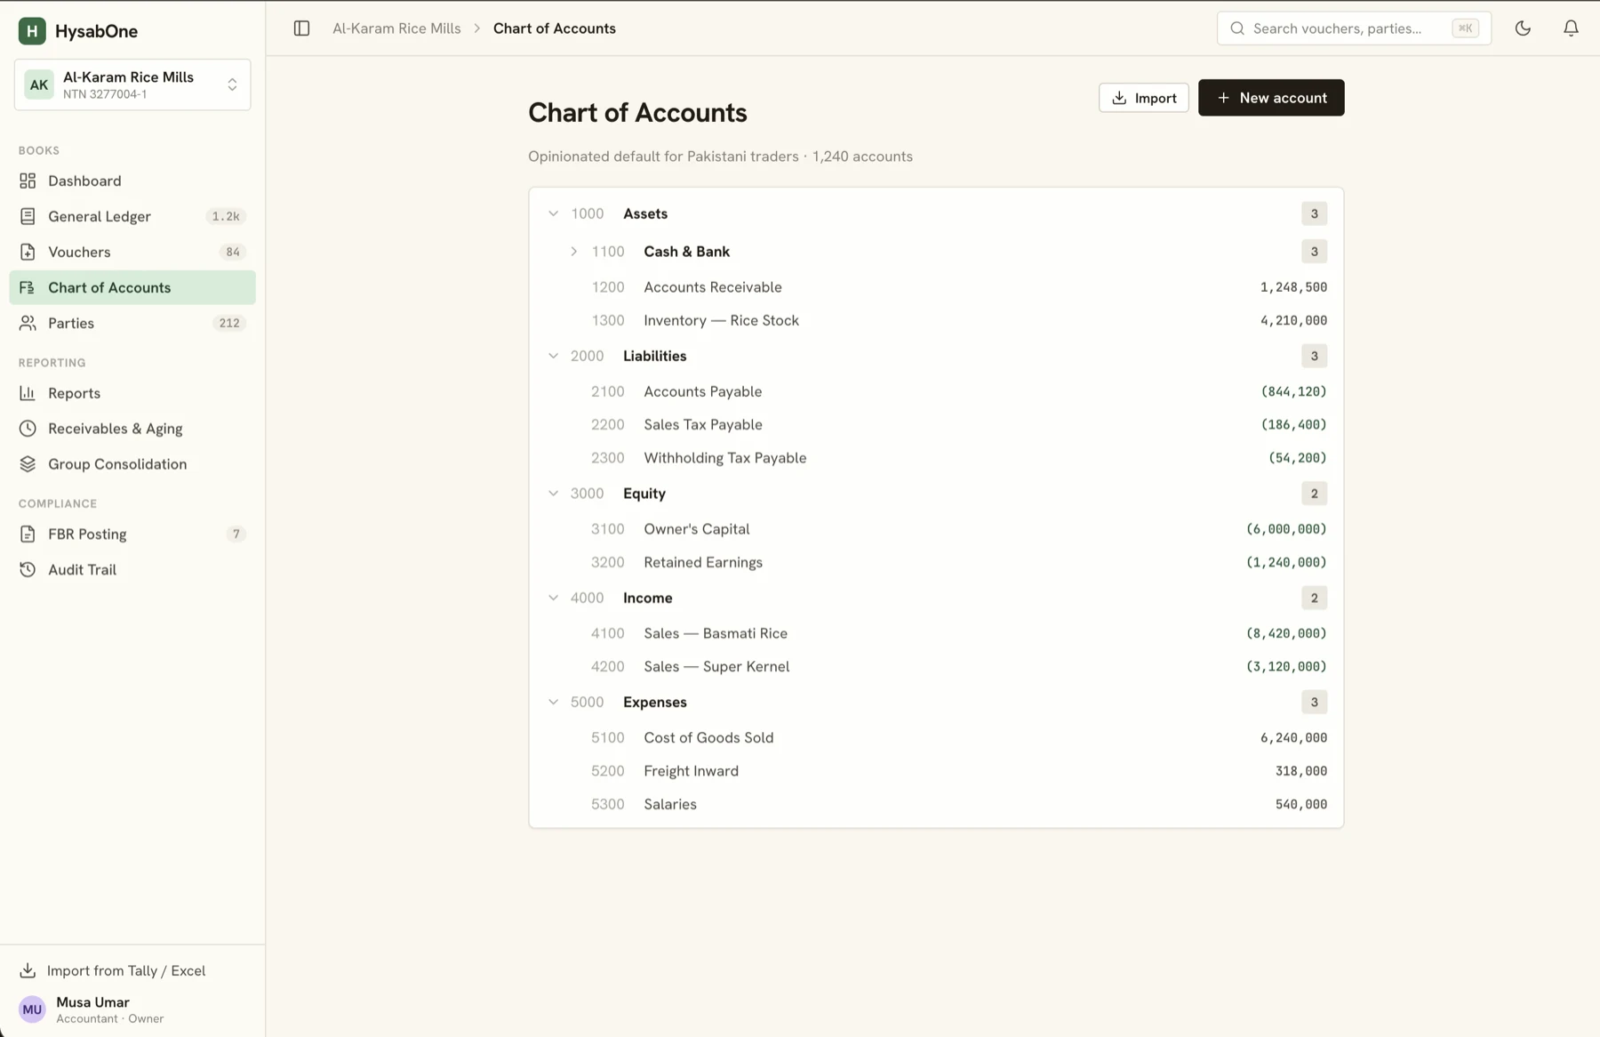Collapse the 3000 Equity group
This screenshot has height=1037, width=1600.
click(553, 494)
